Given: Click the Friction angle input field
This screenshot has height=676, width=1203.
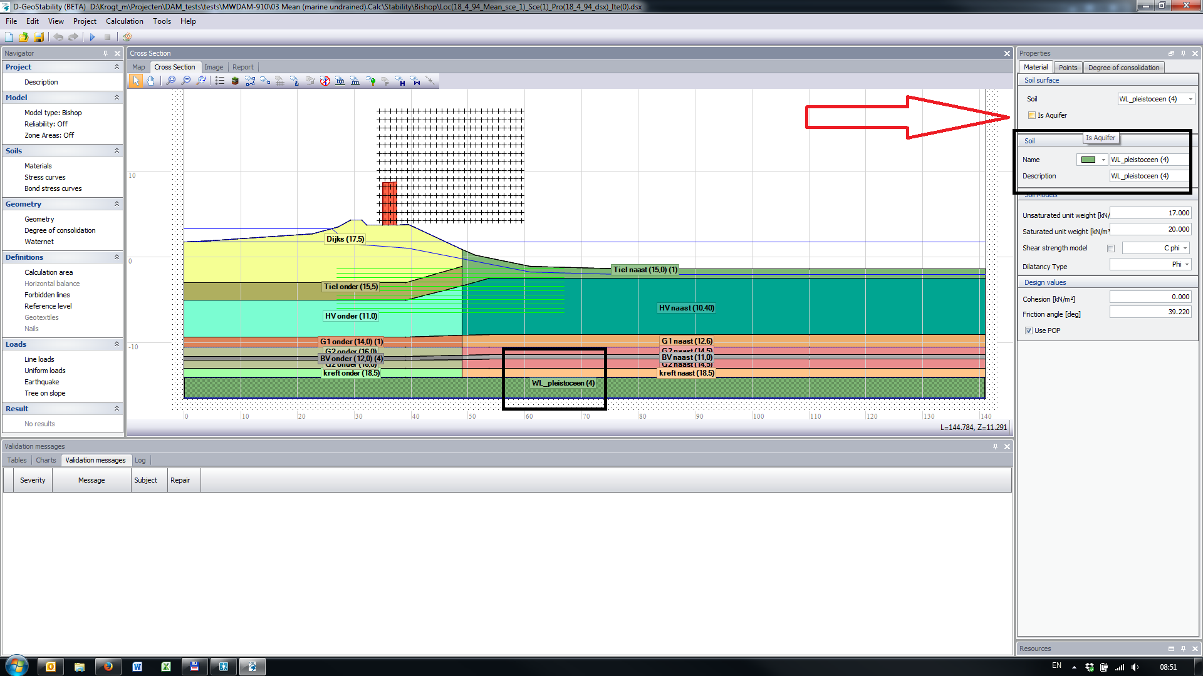Looking at the screenshot, I should 1150,312.
